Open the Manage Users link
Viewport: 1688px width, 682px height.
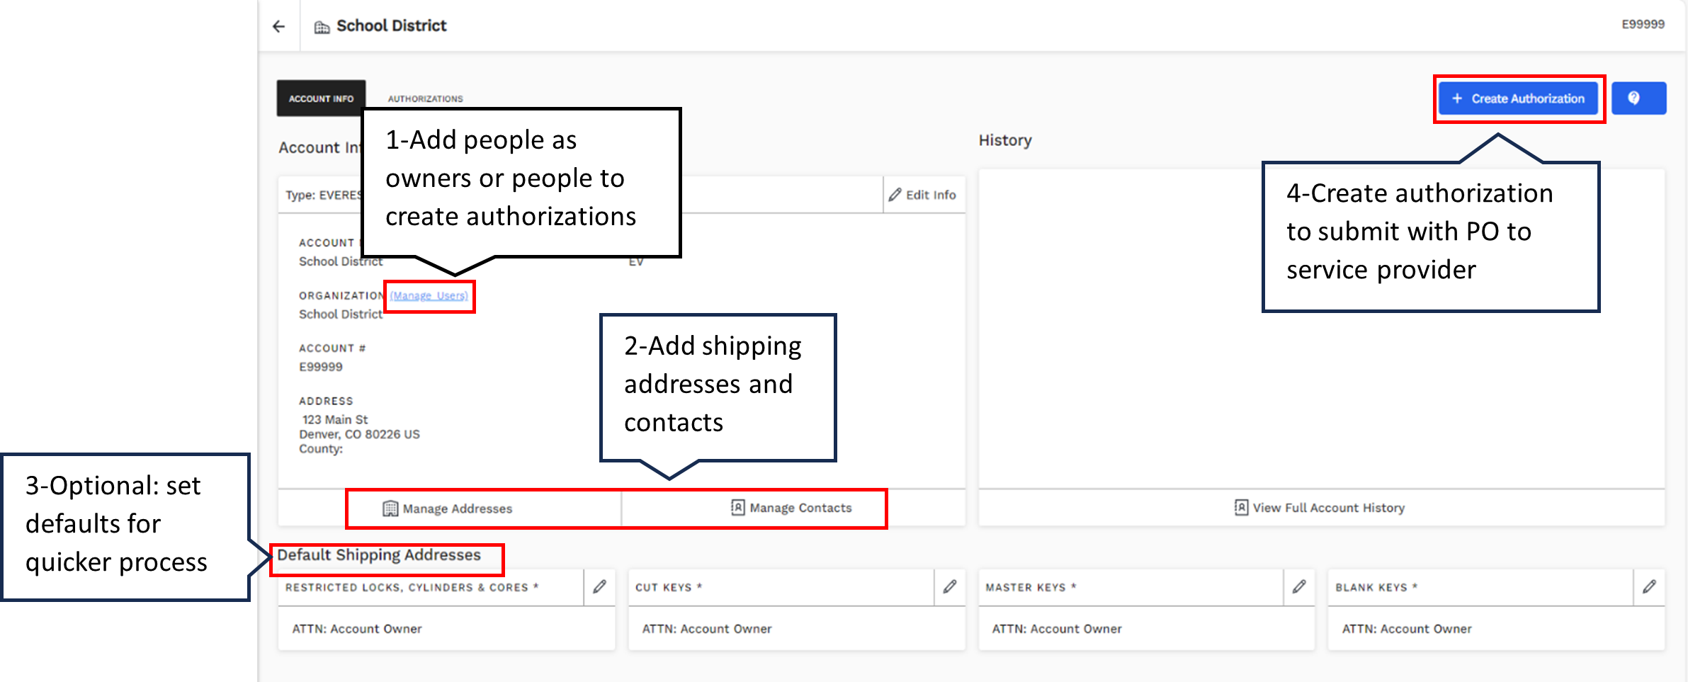tap(429, 295)
